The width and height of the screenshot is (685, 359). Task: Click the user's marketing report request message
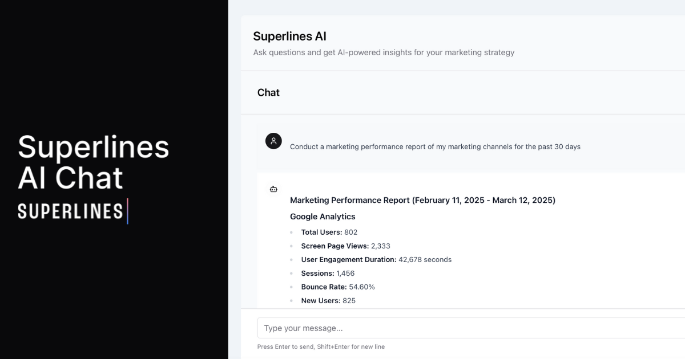(x=435, y=146)
